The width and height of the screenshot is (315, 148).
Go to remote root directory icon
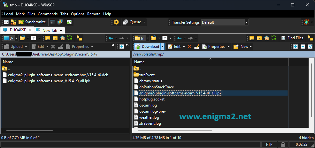coord(259,38)
